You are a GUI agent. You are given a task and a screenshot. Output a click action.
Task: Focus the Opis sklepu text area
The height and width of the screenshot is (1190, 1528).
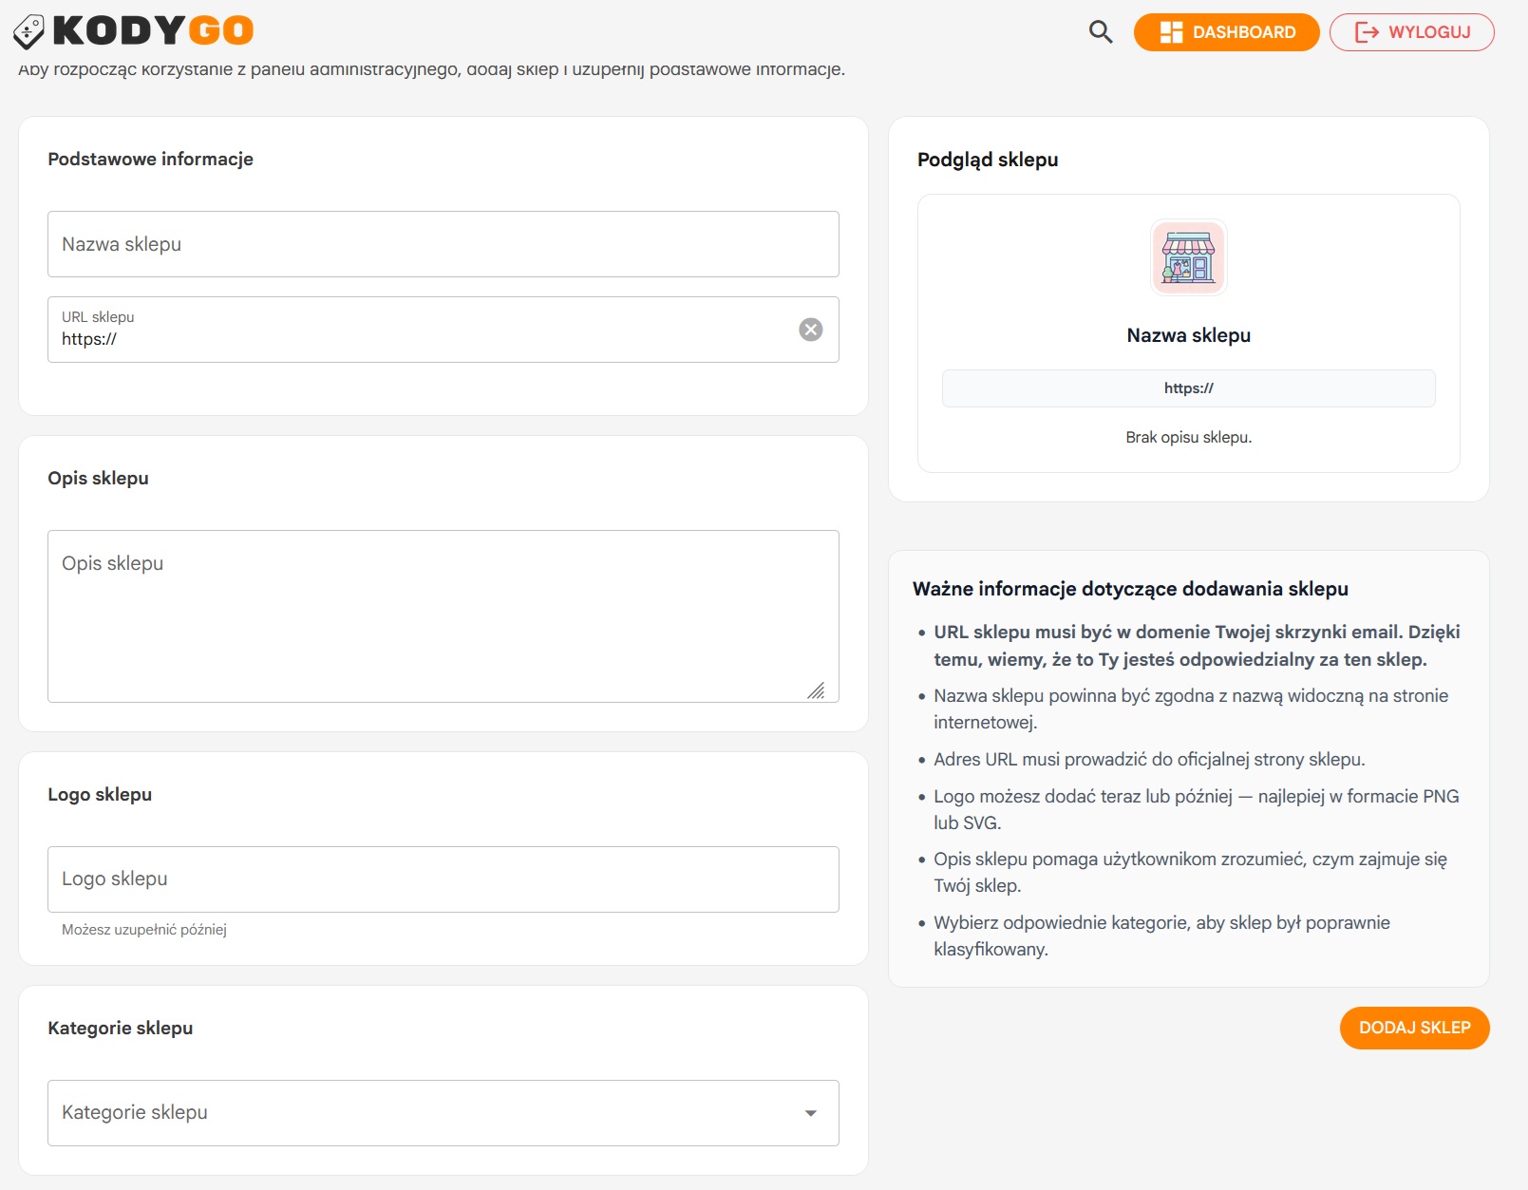coord(443,615)
